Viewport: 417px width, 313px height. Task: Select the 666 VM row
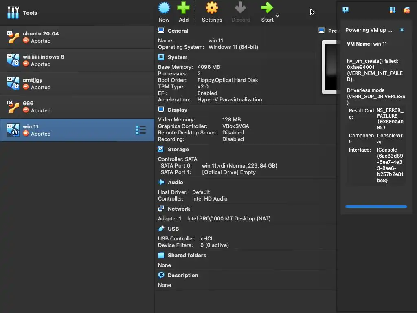(77, 107)
